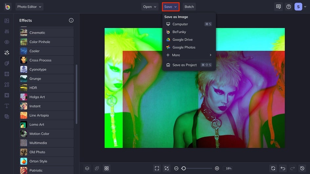Choose Save as Project
This screenshot has width=310, height=174.
[189, 65]
